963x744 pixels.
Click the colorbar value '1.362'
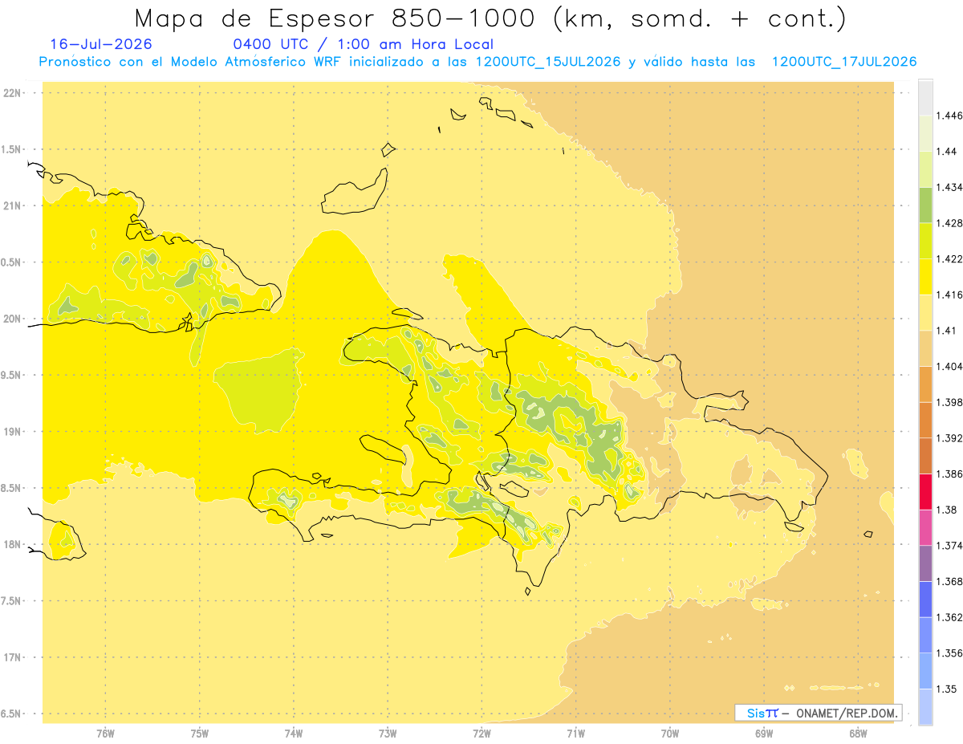[949, 617]
